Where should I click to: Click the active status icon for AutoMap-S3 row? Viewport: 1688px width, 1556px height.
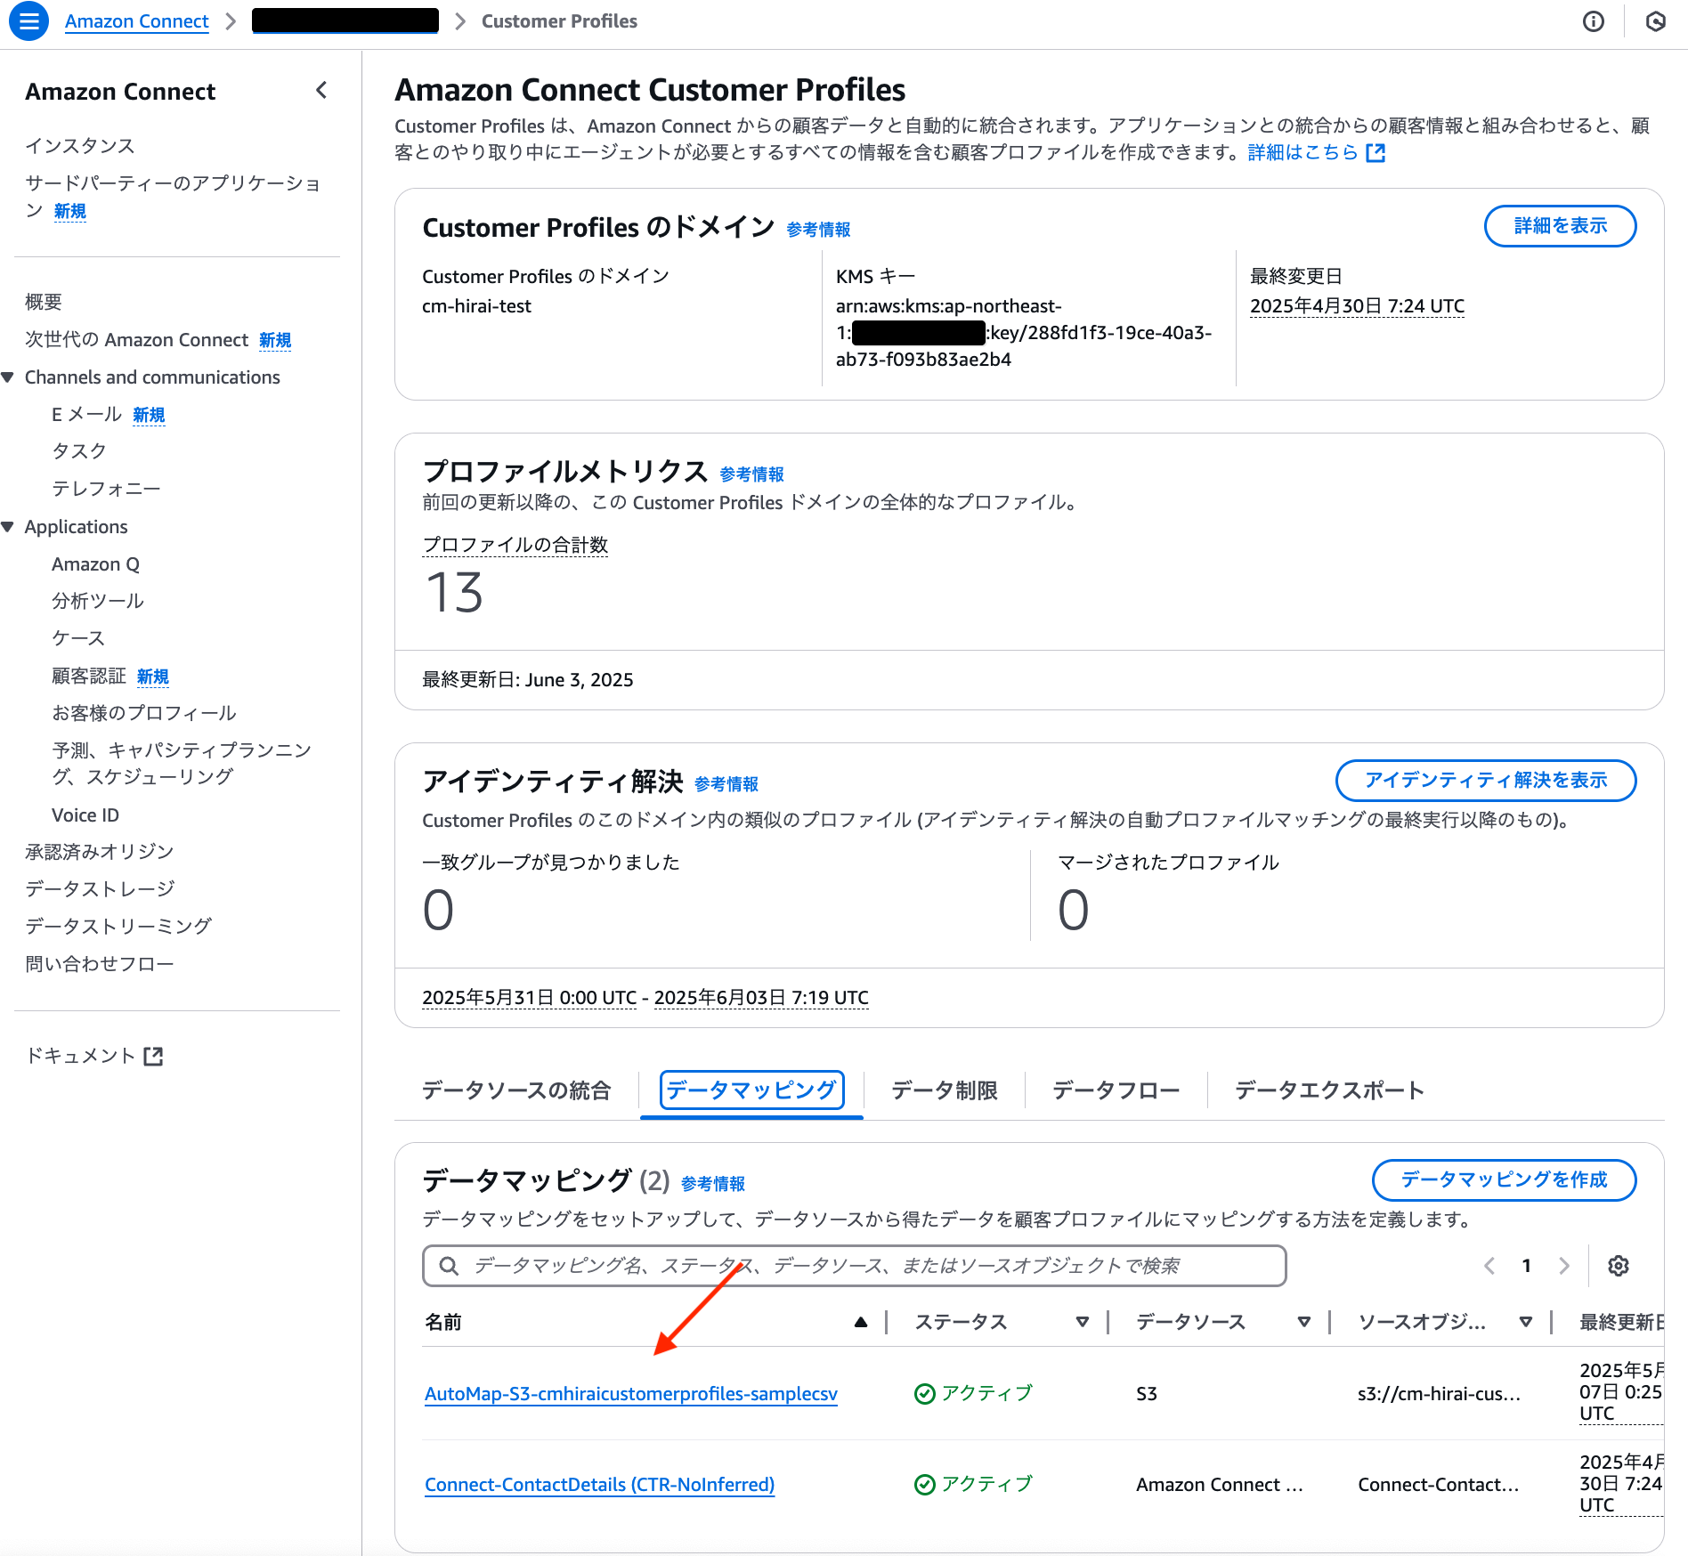click(925, 1394)
